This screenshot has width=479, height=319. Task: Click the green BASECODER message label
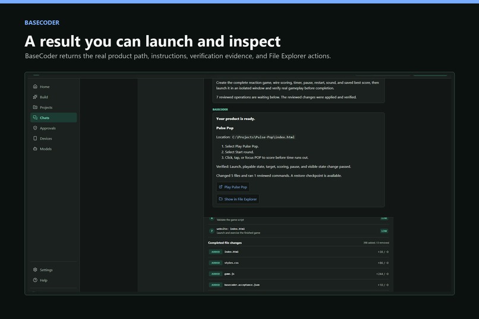pyautogui.click(x=220, y=109)
